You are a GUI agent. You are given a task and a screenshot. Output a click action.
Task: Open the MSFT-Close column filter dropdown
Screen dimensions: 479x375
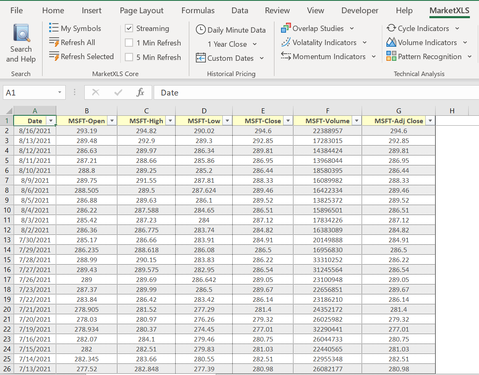[x=288, y=121]
